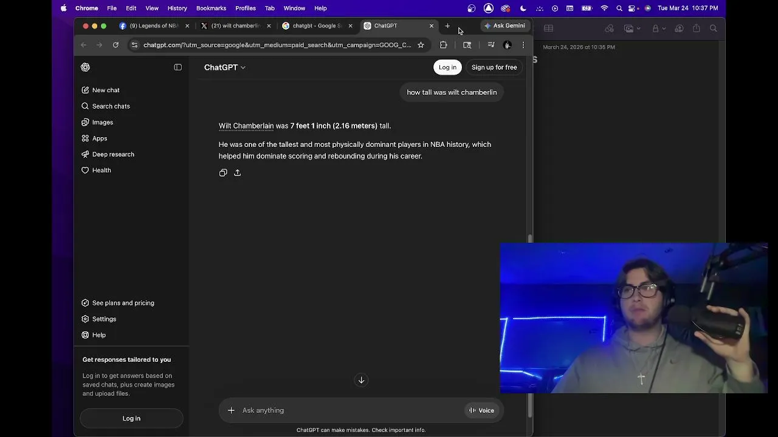Screen dimensions: 778x437
Task: Click Sign up for free
Action: pos(494,67)
